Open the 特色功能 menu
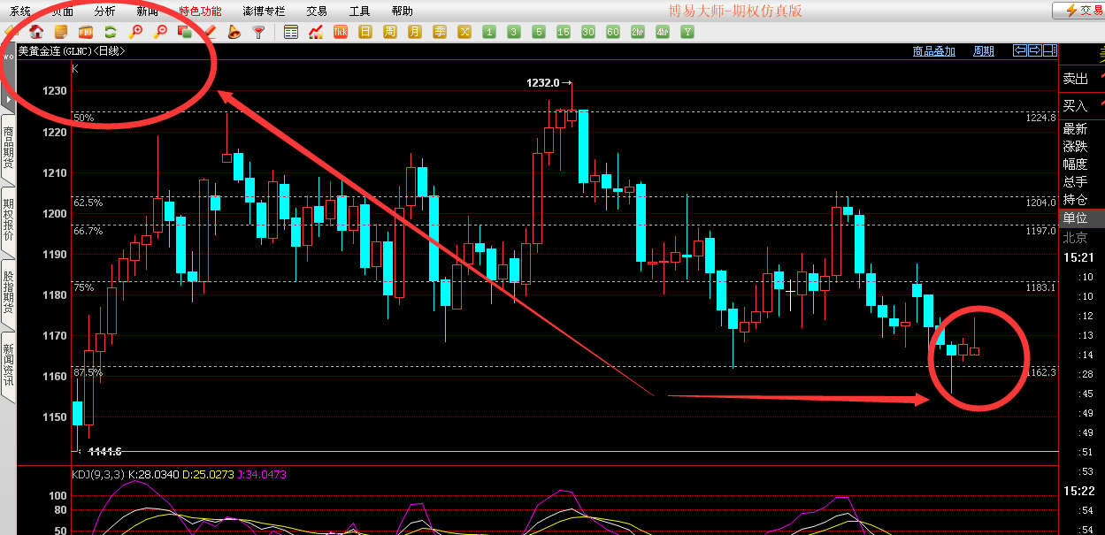Viewport: 1105px width, 535px height. pos(200,11)
